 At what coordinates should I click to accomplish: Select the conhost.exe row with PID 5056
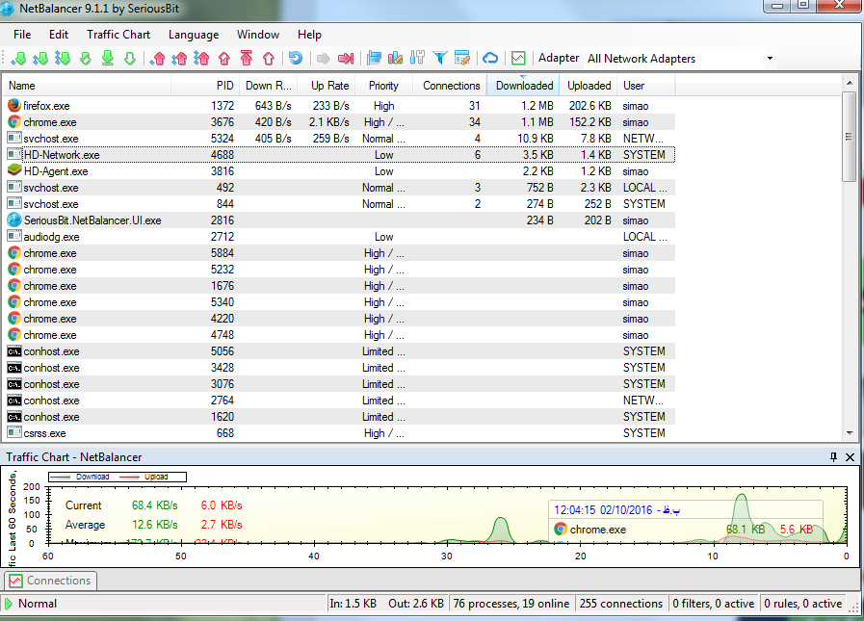(x=339, y=351)
